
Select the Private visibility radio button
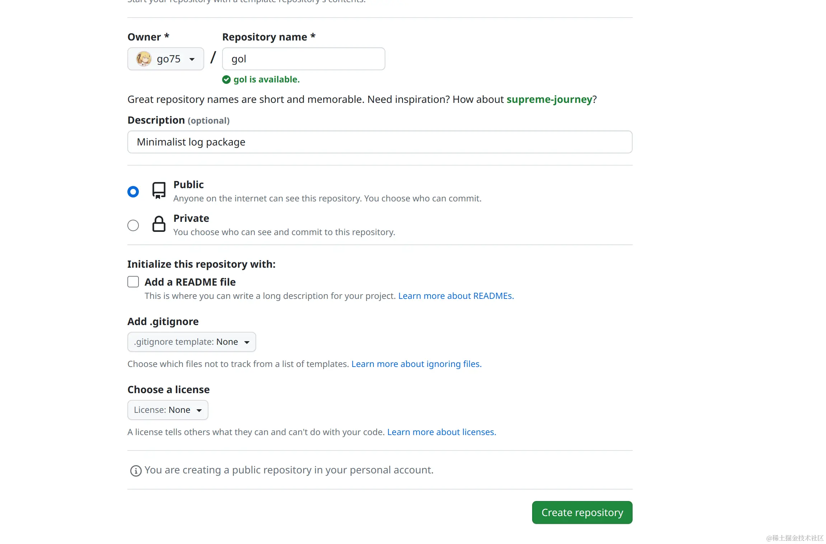pyautogui.click(x=133, y=225)
